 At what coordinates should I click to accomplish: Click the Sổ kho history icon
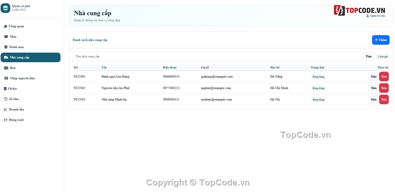click(6, 99)
